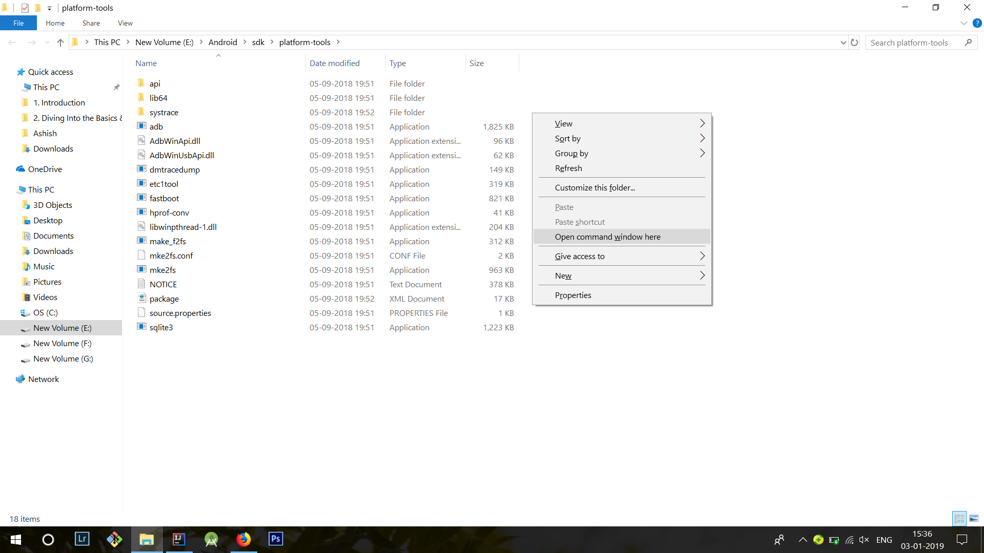Open the Help question mark icon

tap(977, 23)
